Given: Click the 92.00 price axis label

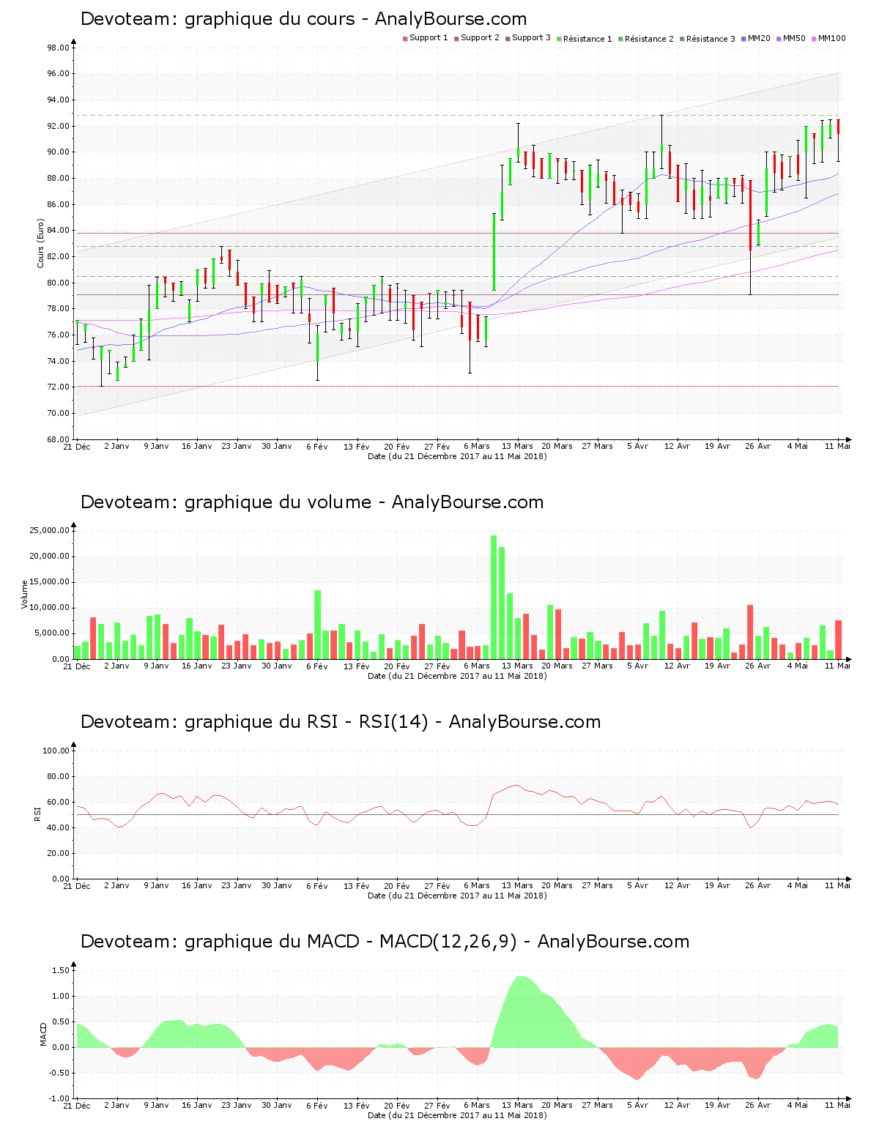Looking at the screenshot, I should [x=59, y=126].
